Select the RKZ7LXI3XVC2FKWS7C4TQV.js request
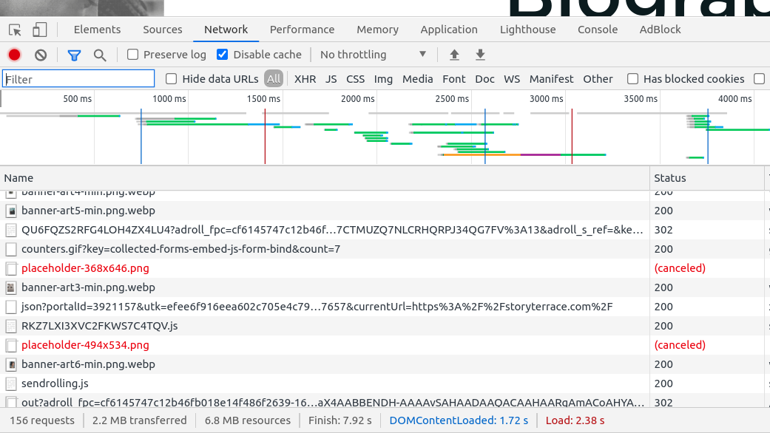The width and height of the screenshot is (770, 433). [x=100, y=326]
